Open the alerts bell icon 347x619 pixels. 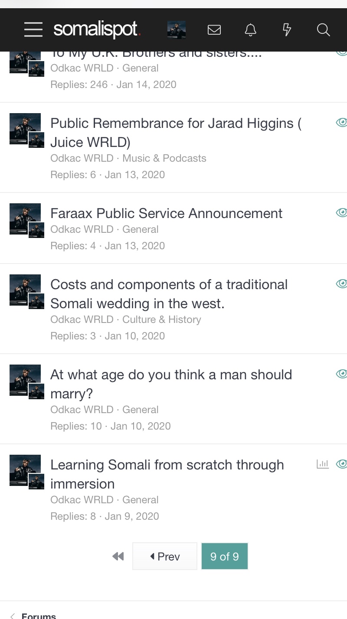(x=251, y=29)
